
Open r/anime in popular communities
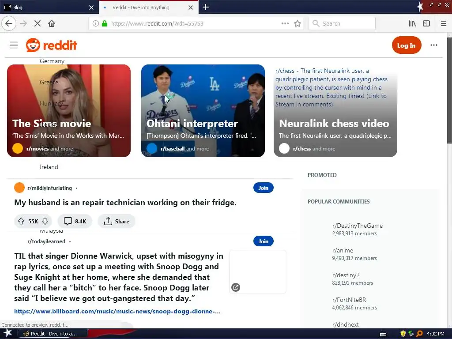(x=343, y=251)
